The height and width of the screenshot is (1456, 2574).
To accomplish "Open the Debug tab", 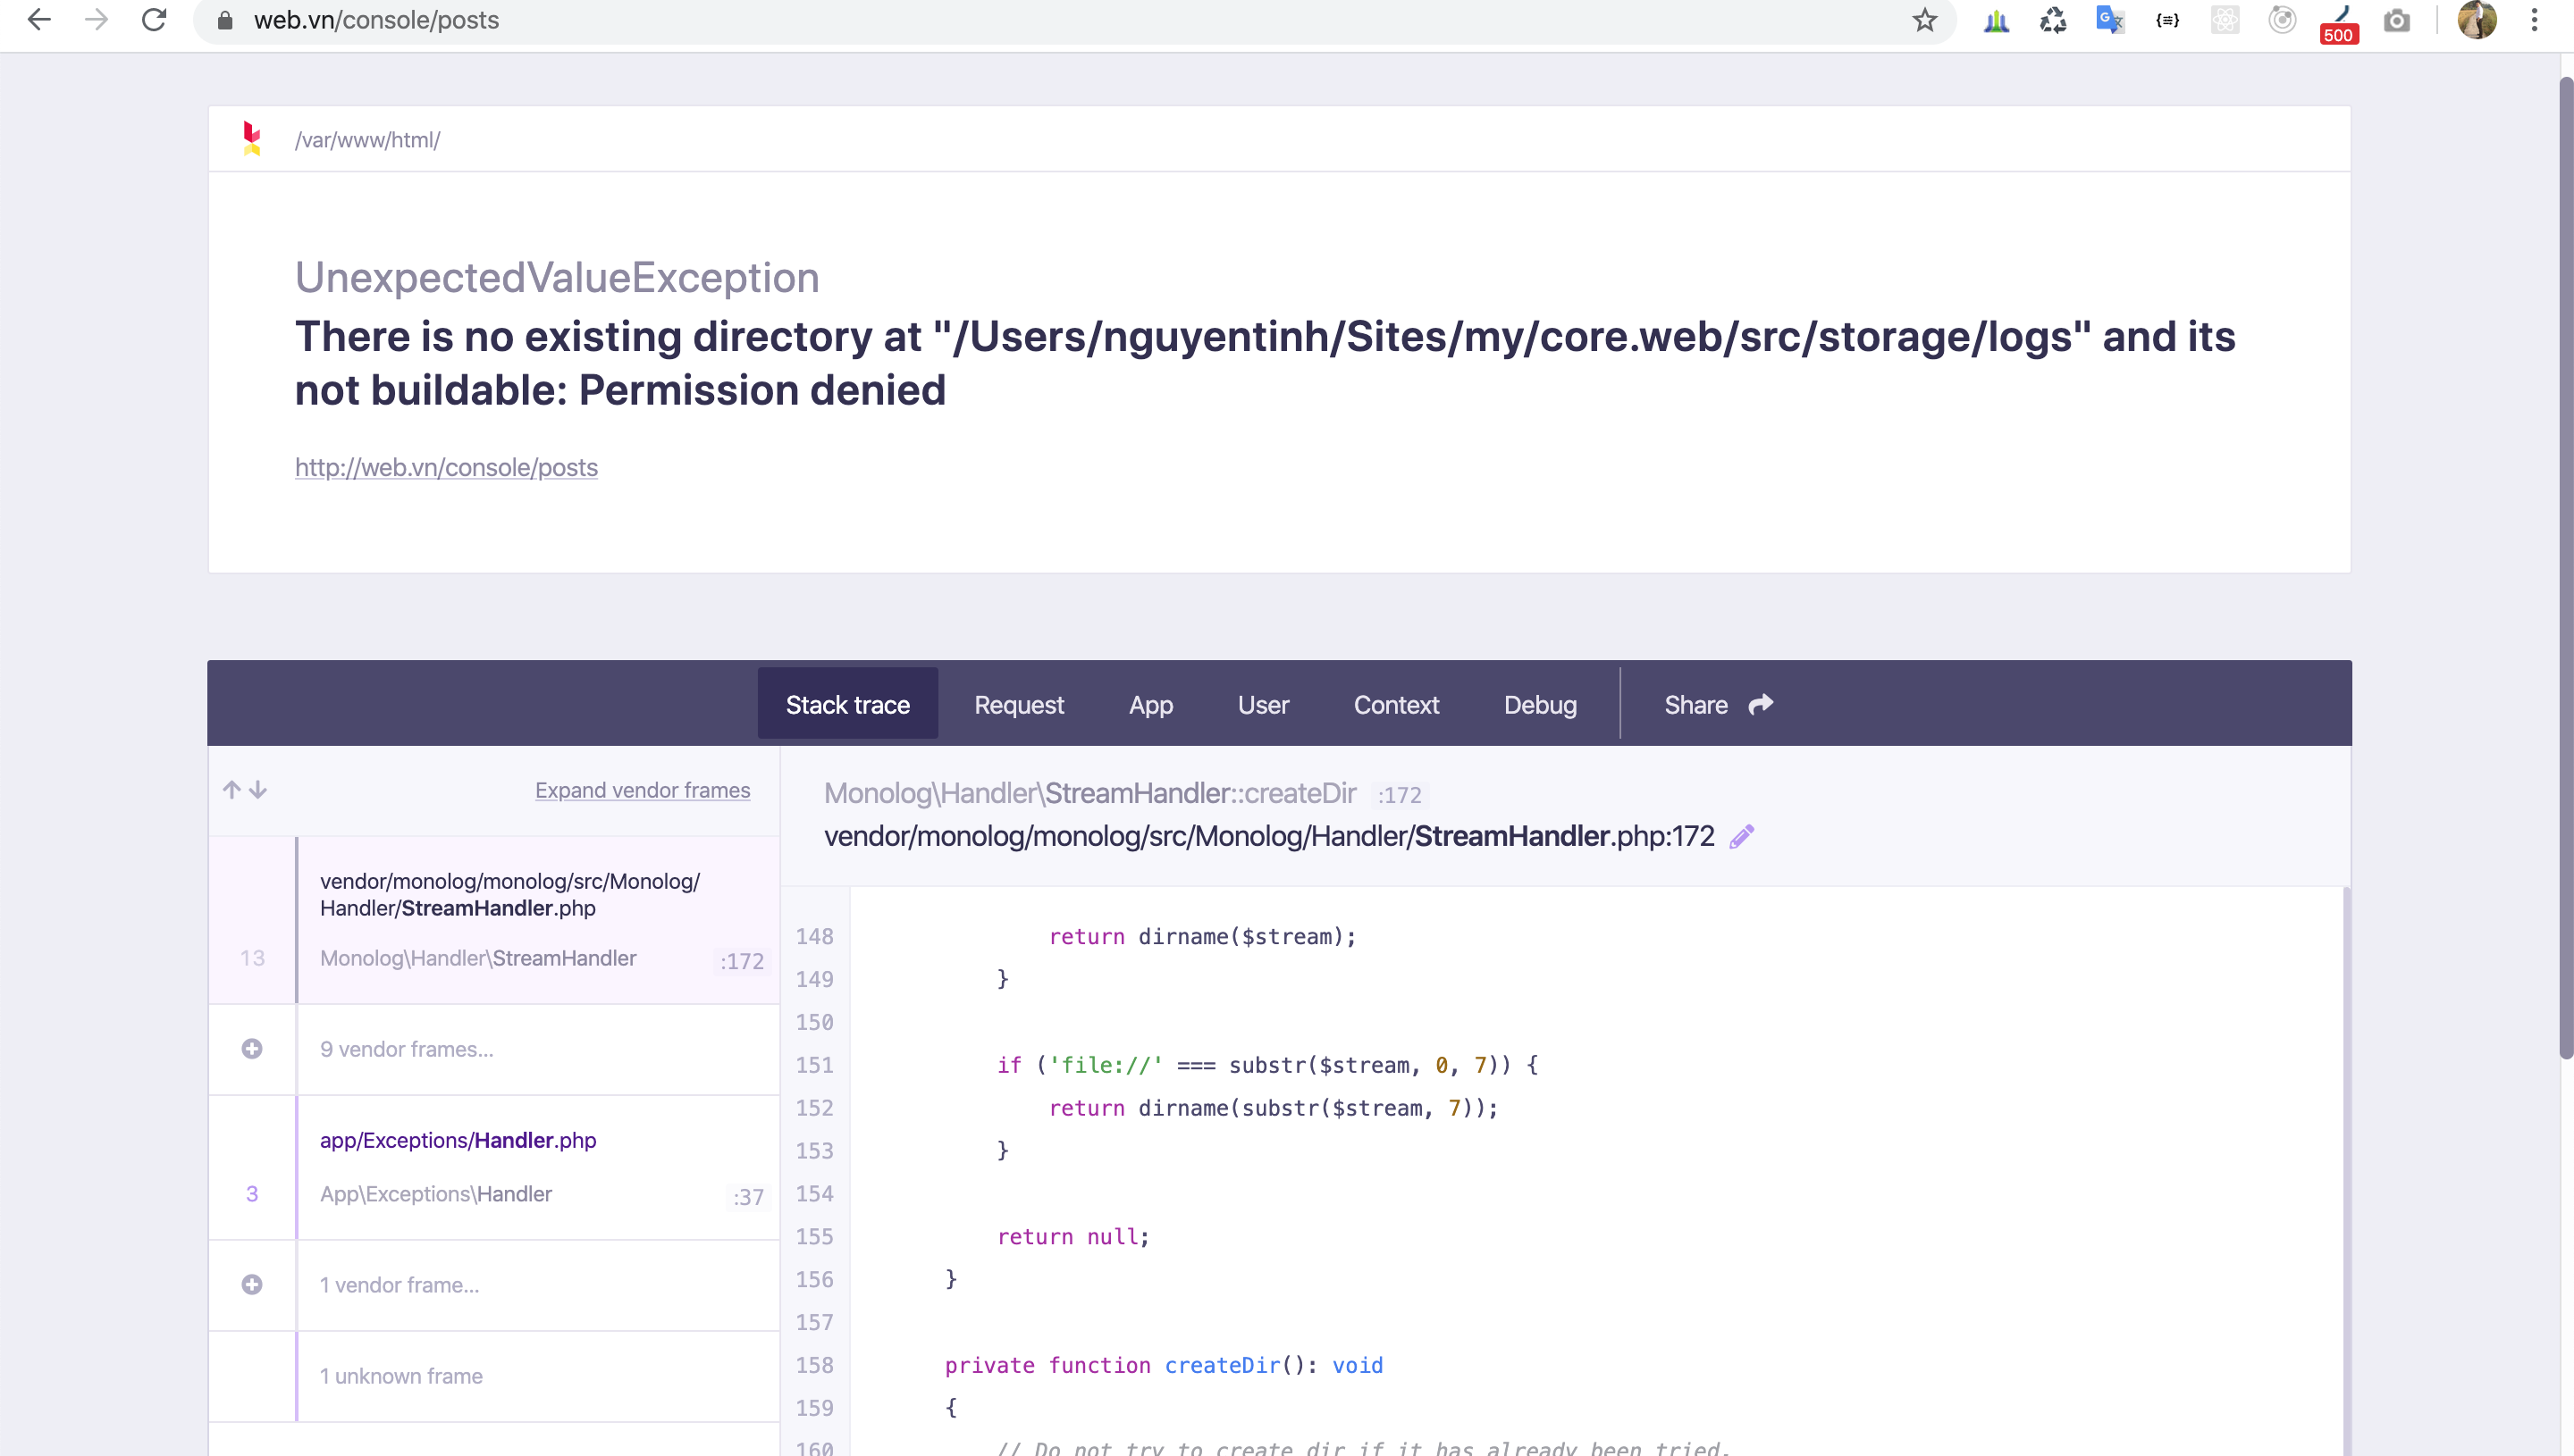I will 1540,704.
